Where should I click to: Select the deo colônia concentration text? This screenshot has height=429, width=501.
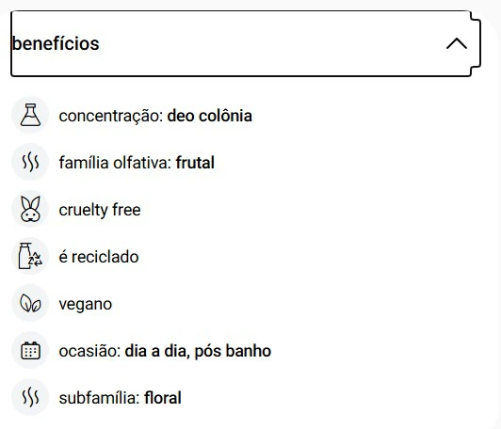(x=210, y=116)
